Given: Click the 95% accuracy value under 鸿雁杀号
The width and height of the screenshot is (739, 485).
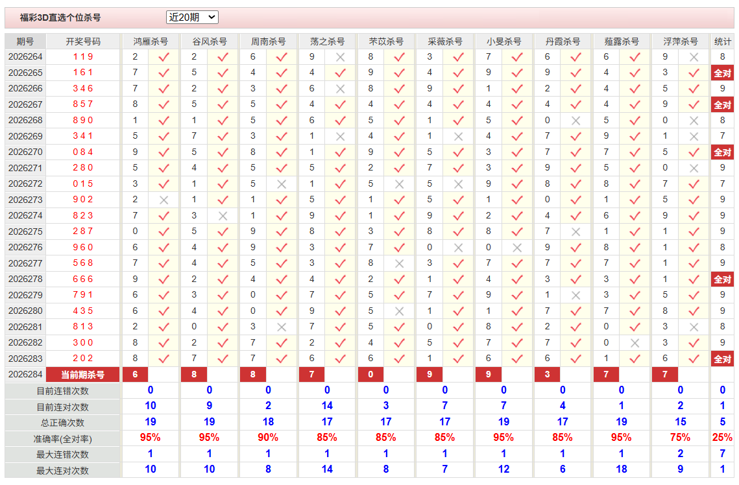Looking at the screenshot, I should click(x=151, y=438).
